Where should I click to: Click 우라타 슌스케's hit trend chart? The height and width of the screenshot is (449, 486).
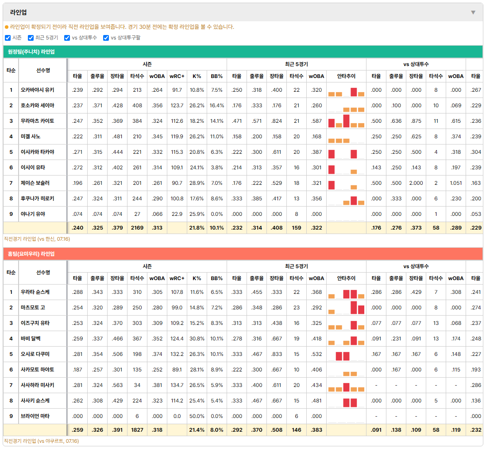(346, 292)
